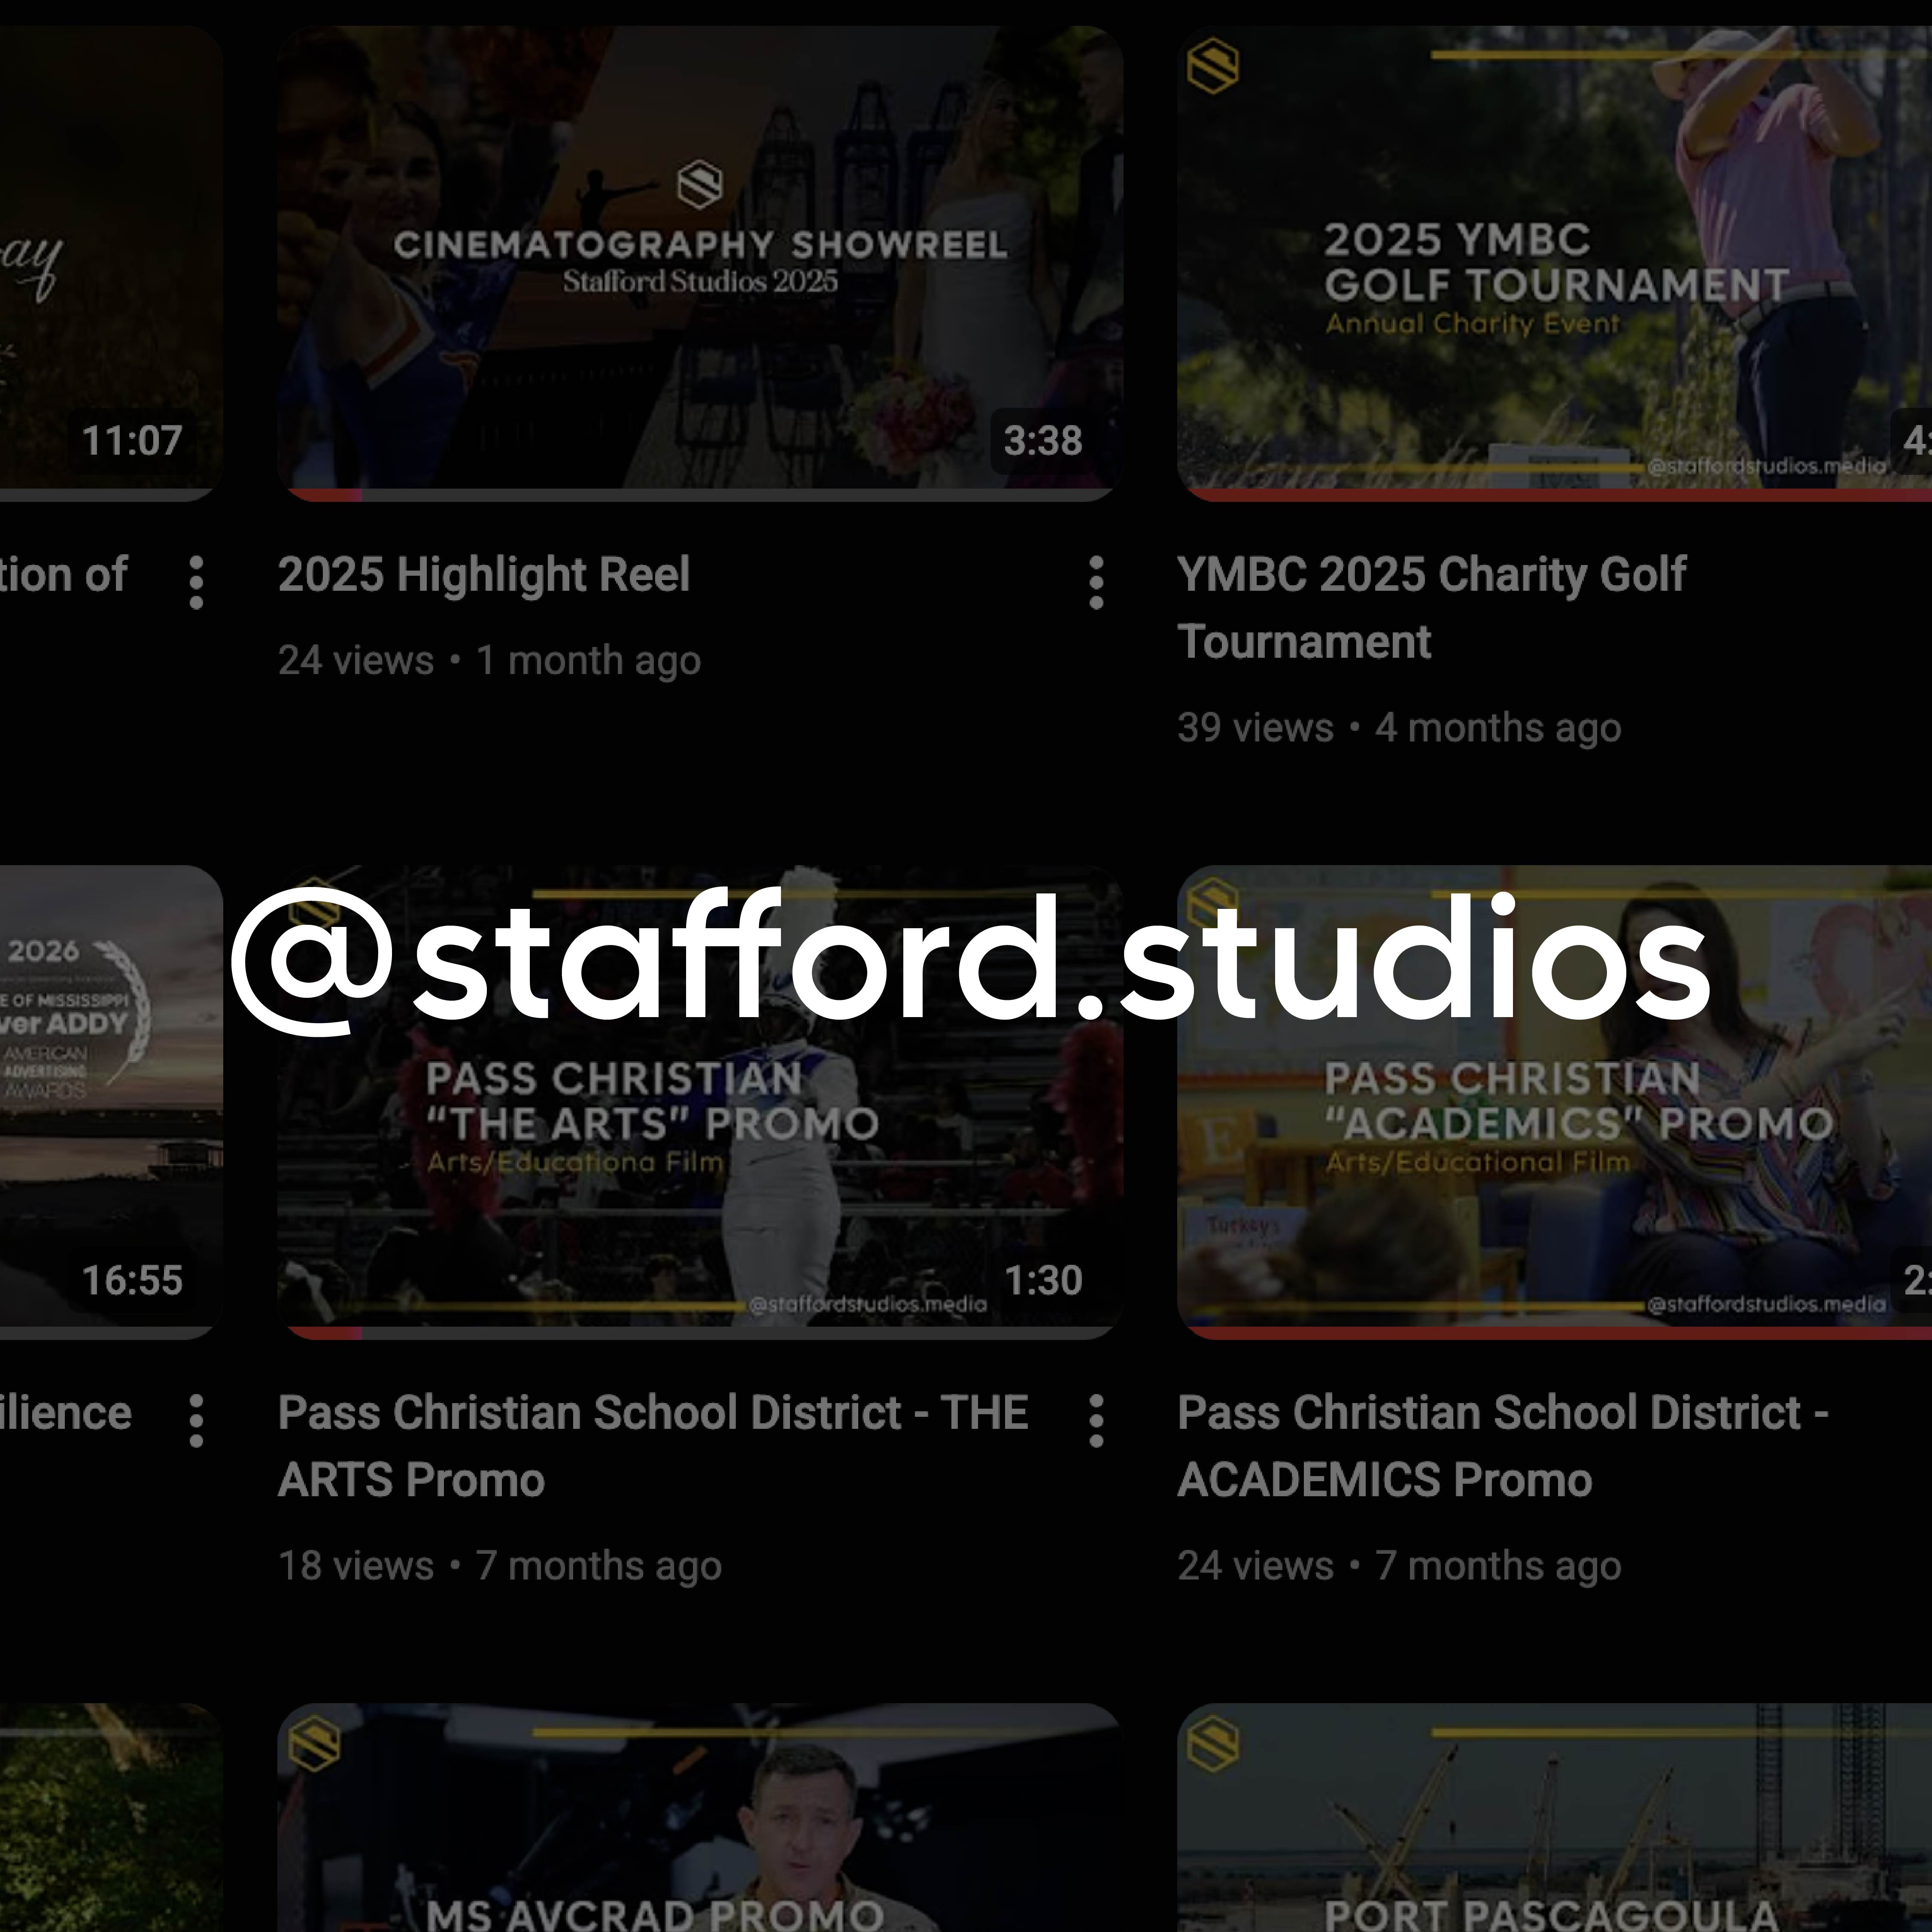Open the 2025 Highlight Reel title link
The width and height of the screenshot is (1932, 1932).
coord(484,575)
